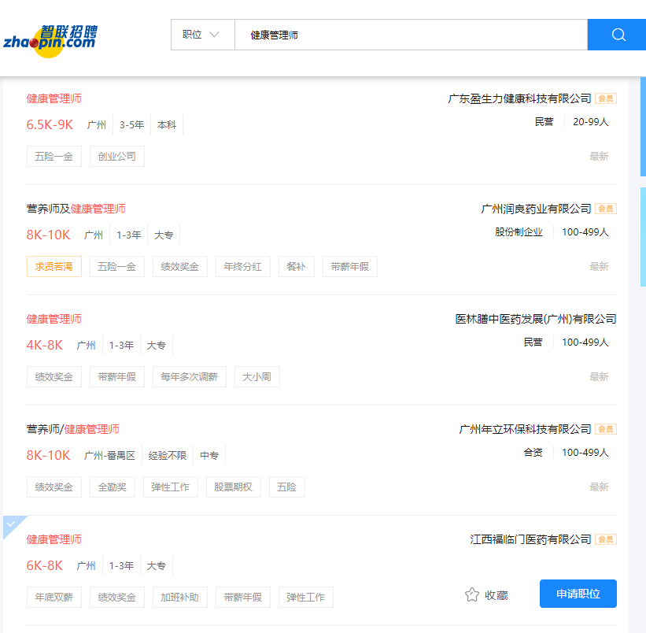Click the 股份制企业 company type text
This screenshot has height=633, width=646.
pos(519,232)
